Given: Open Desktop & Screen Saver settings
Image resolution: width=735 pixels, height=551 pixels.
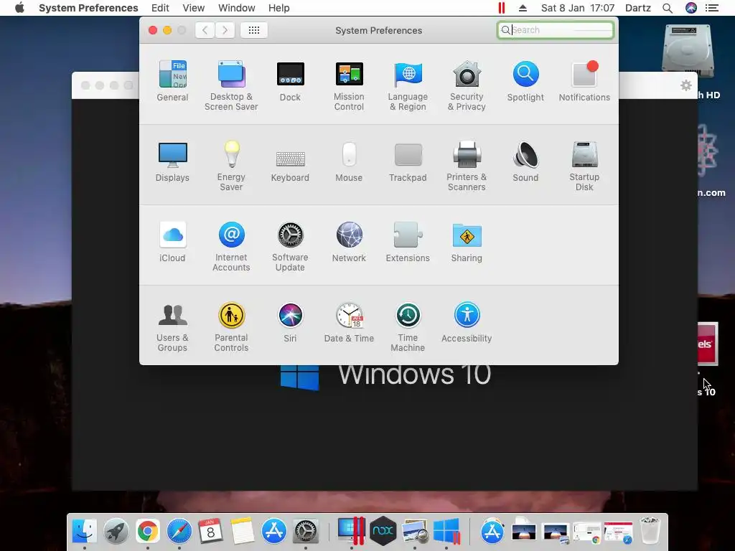Looking at the screenshot, I should 231,85.
